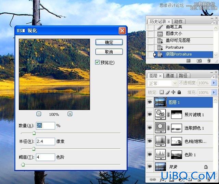Select history state 盖印可见图层

184,40
